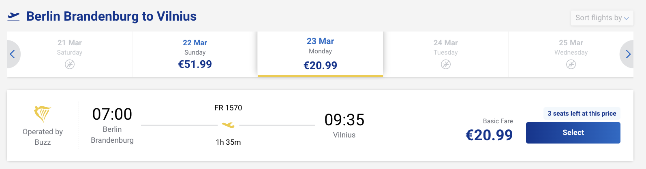Select the 22 Mar Sunday date tab

click(x=195, y=54)
